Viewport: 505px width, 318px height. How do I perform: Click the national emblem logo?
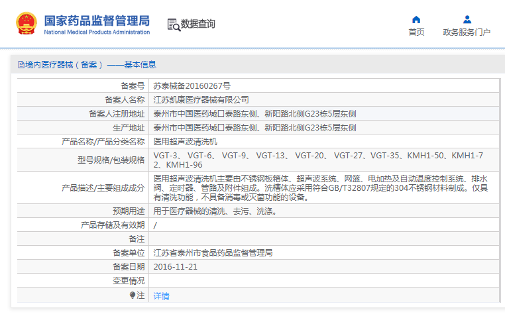click(x=27, y=23)
